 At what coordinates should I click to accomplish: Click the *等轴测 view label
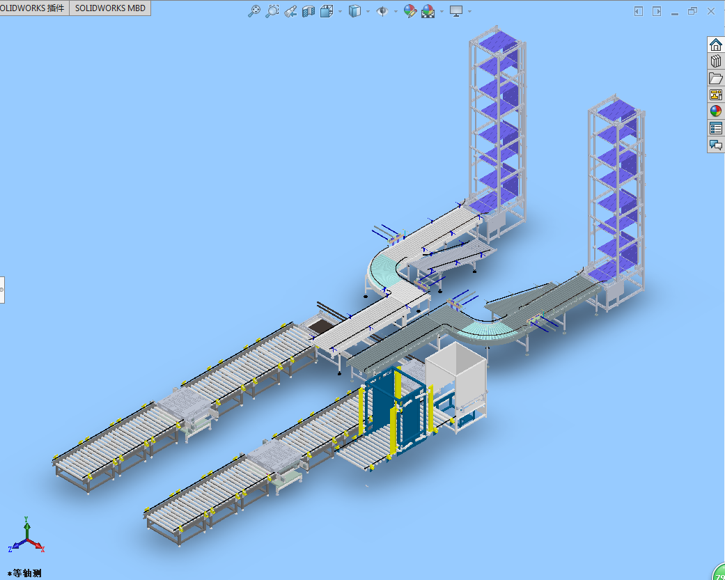(24, 574)
